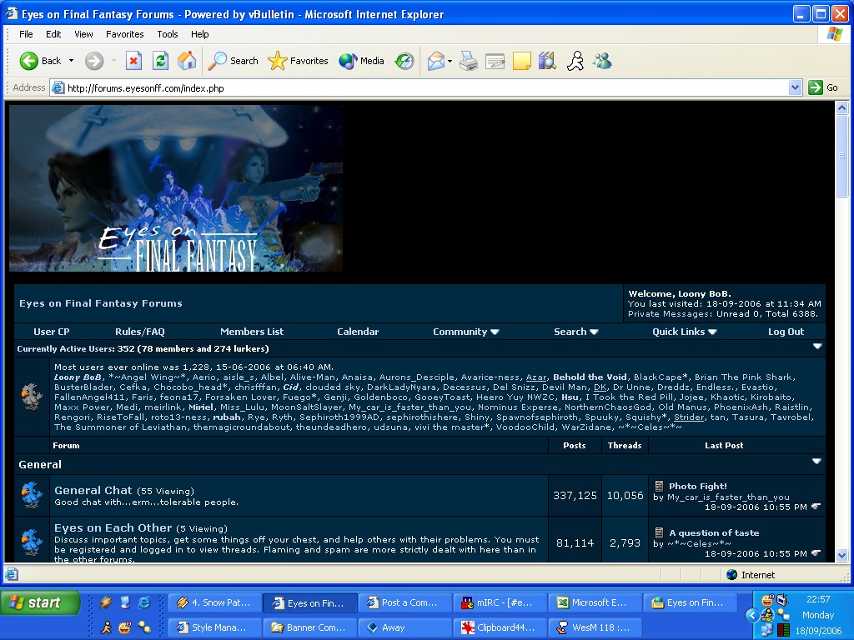View the profile of underlined user Azar

pos(536,377)
